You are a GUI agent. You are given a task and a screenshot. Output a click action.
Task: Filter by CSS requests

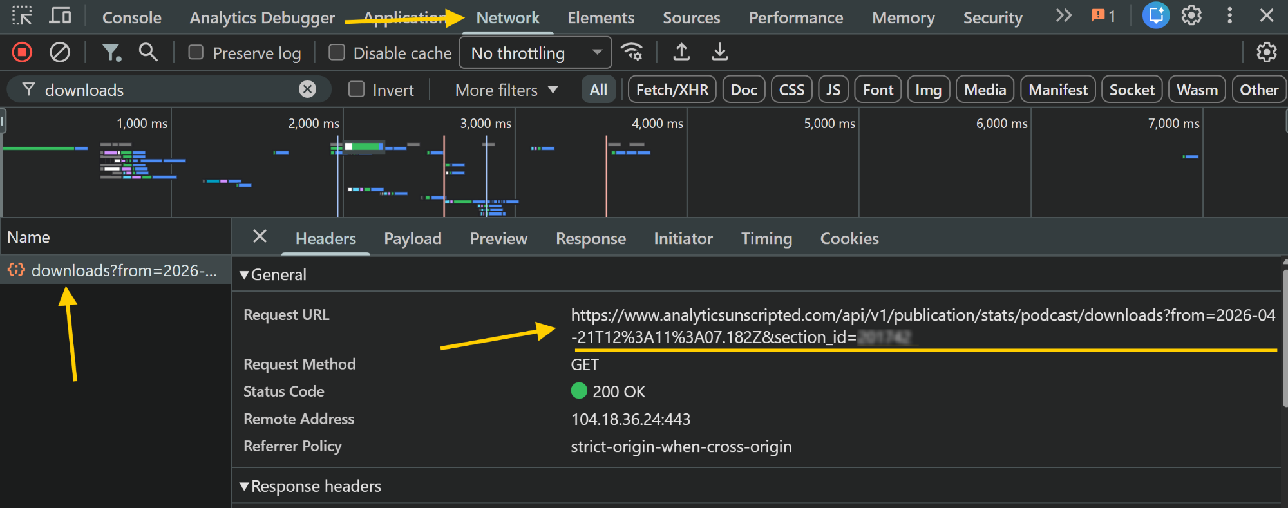(x=791, y=89)
